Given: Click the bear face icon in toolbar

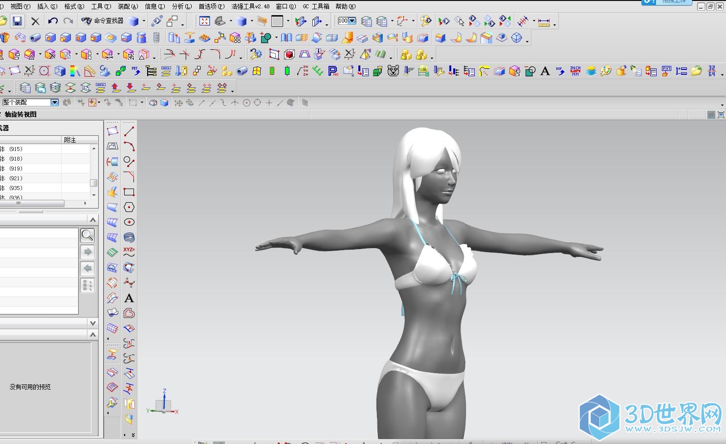Looking at the screenshot, I should [393, 71].
